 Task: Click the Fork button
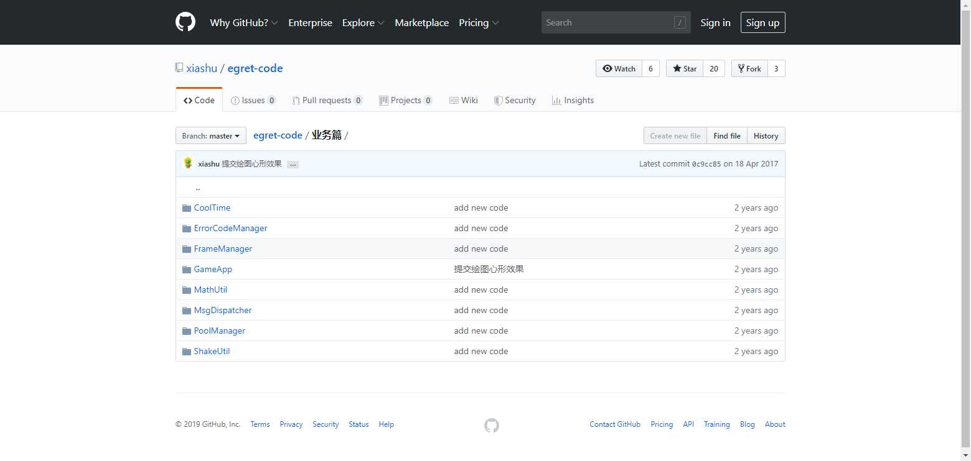(749, 68)
